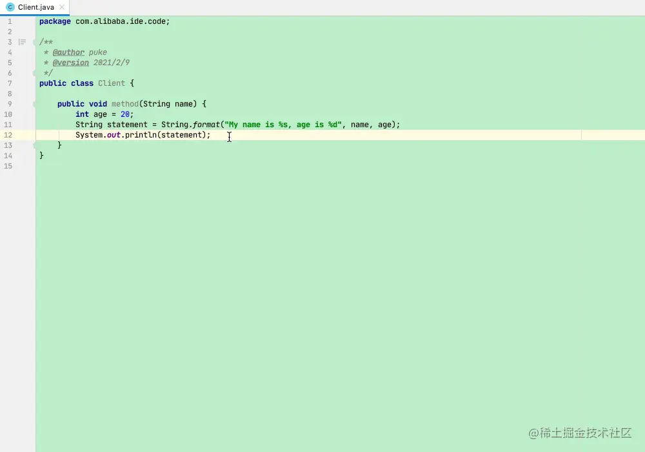
Task: Collapse the Javadoc comment fold marker at line 3
Action: coord(35,42)
